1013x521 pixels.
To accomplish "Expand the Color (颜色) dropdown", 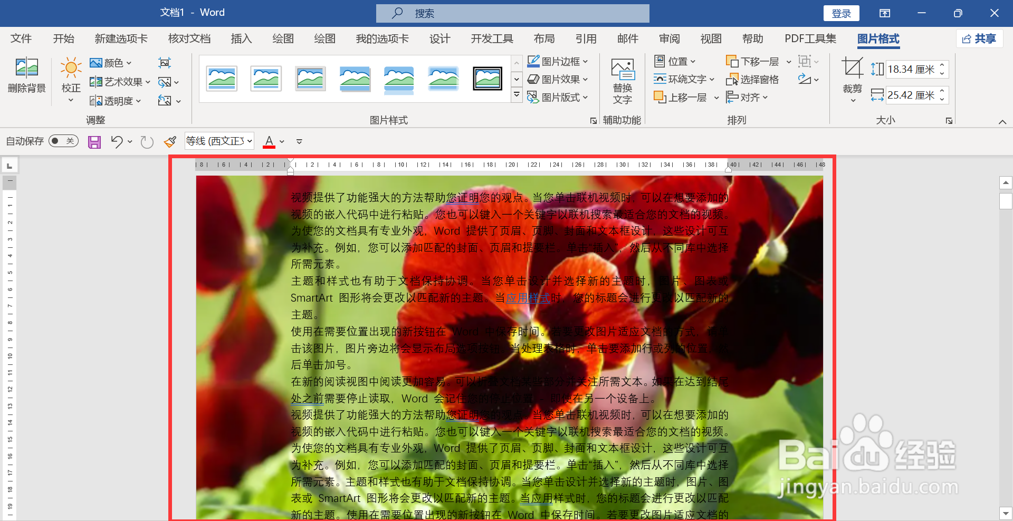I will coord(129,63).
